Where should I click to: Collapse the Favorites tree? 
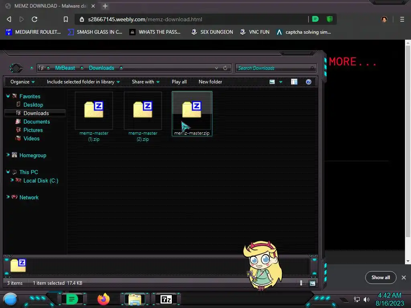click(8, 96)
